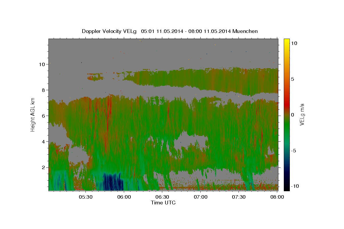Click the 07:00 time tick label
Screen dimensions: 344x229
pyautogui.click(x=200, y=197)
